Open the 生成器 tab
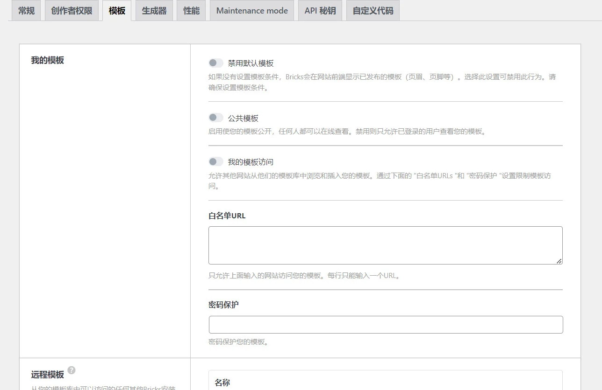The height and width of the screenshot is (390, 602). tap(154, 11)
